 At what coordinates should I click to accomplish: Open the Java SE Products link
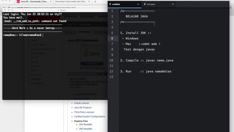(x=83, y=107)
